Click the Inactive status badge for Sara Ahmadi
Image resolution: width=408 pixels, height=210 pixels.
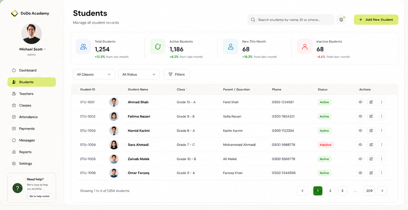[x=326, y=145]
